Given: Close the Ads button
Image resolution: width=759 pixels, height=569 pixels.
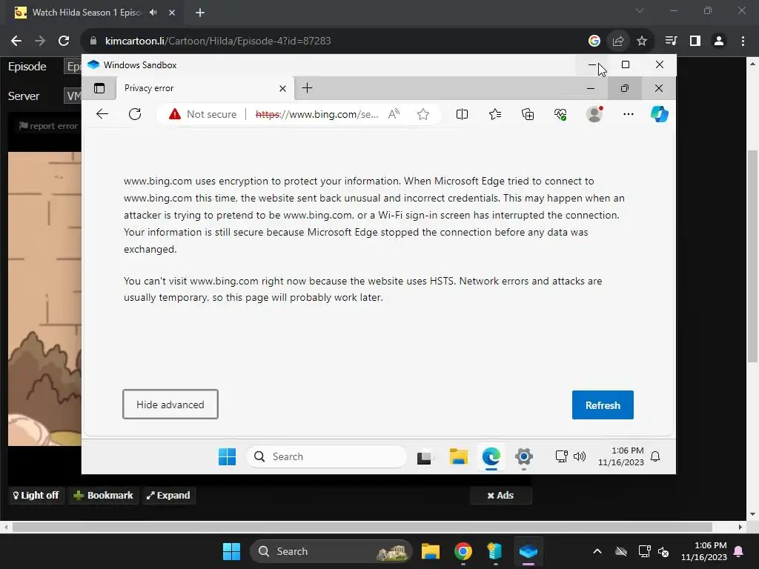Looking at the screenshot, I should (x=500, y=496).
